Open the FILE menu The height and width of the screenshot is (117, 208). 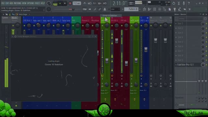click(x=3, y=3)
